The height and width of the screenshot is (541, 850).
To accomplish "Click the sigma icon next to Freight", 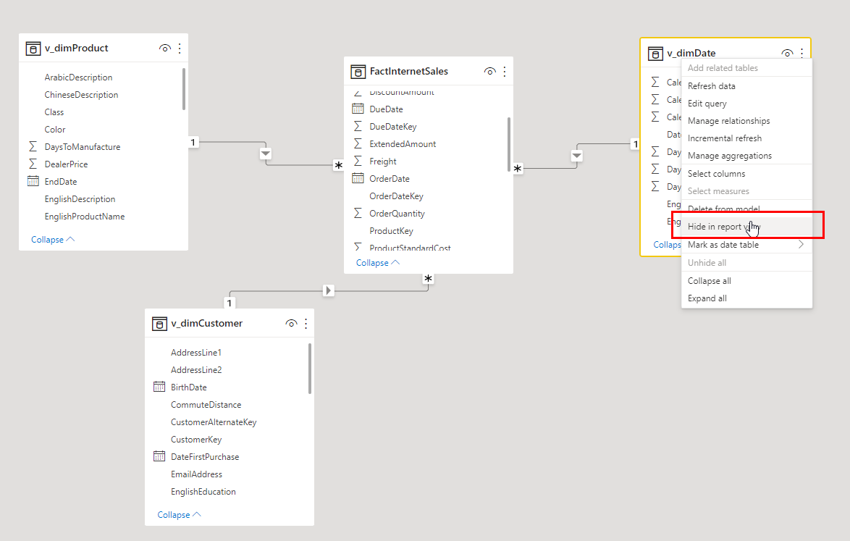I will point(359,161).
